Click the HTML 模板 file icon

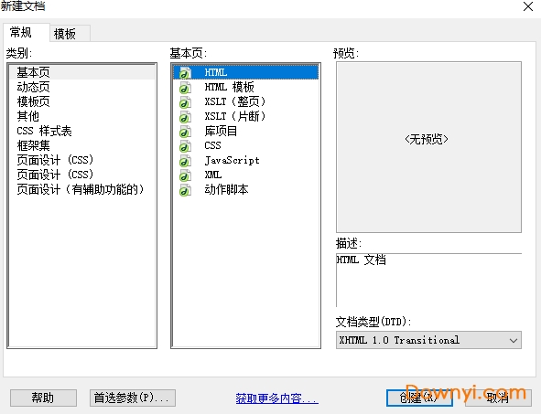185,88
